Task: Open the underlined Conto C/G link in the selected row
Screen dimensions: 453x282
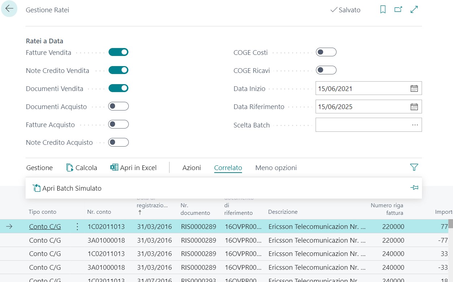Action: coord(45,227)
